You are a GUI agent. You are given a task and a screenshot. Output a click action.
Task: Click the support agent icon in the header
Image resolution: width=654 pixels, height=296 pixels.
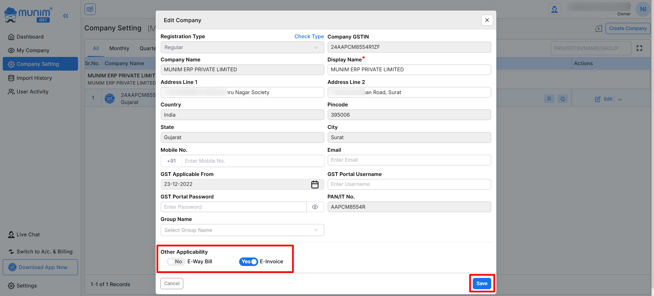click(x=555, y=9)
